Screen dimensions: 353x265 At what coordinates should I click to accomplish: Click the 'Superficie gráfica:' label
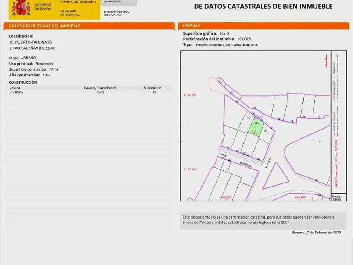[x=200, y=33]
